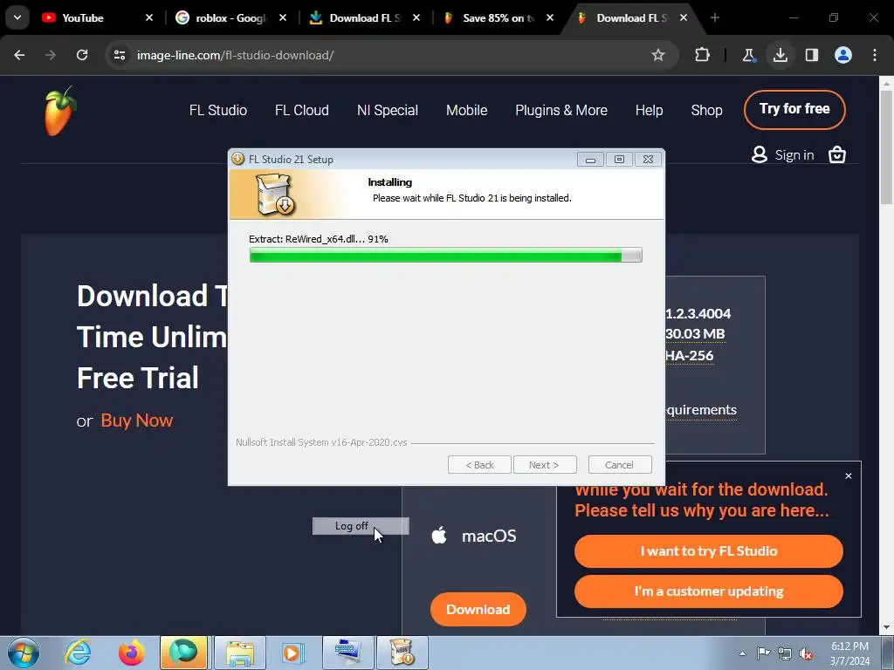Viewport: 894px width, 670px height.
Task: Open Chrome Labs flask icon
Action: (748, 55)
